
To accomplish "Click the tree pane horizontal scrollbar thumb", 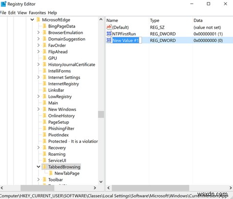I will tap(37, 188).
